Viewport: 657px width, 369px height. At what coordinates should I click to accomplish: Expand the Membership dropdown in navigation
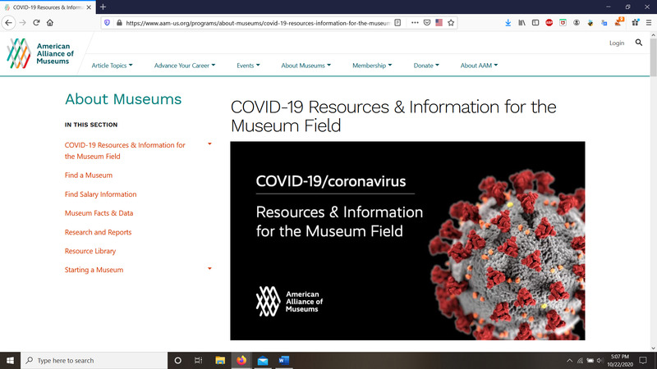point(371,66)
